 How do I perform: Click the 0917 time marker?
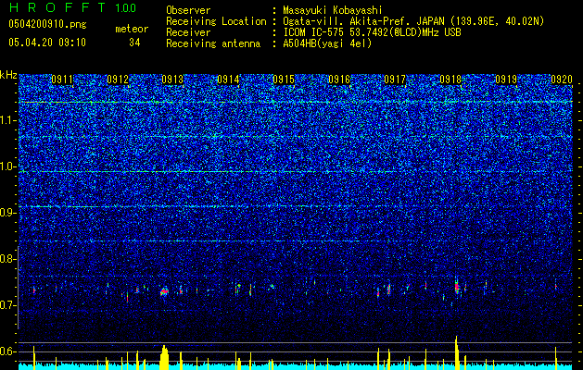click(395, 80)
